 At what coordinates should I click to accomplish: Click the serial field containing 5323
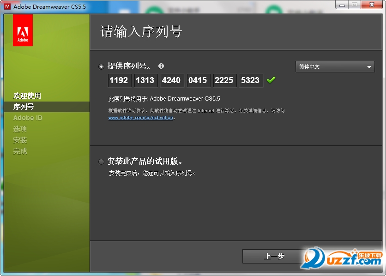point(251,80)
